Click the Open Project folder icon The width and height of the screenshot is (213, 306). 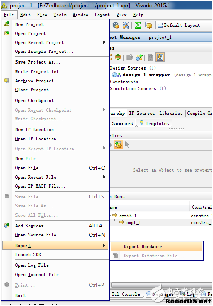pos(7,33)
